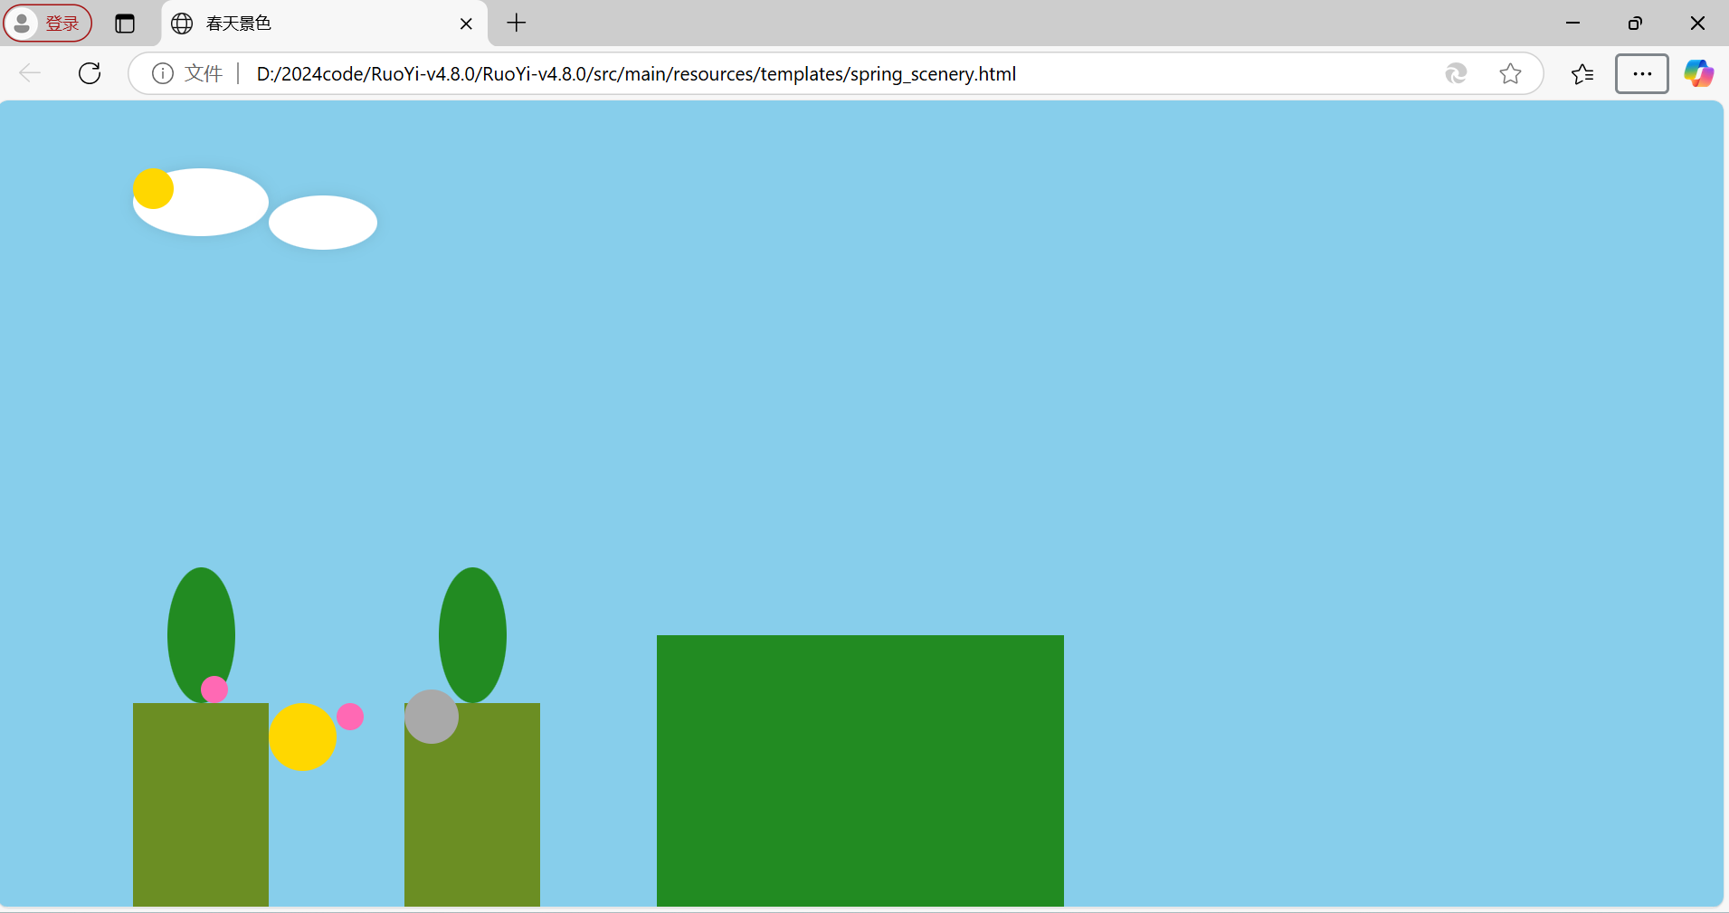Focus the address bar file URL
Image resolution: width=1729 pixels, height=913 pixels.
click(636, 74)
